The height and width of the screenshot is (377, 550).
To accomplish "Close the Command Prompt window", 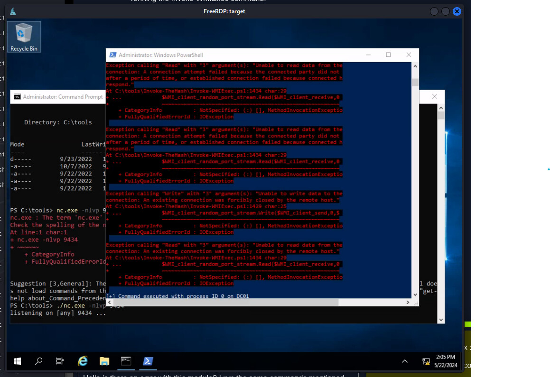I will coord(434,97).
